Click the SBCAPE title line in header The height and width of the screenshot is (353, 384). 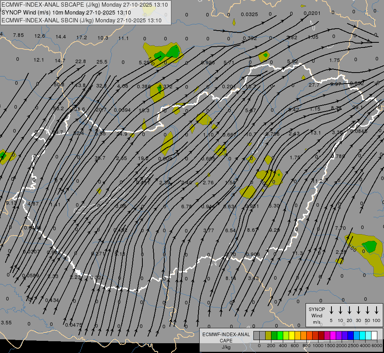coord(85,5)
